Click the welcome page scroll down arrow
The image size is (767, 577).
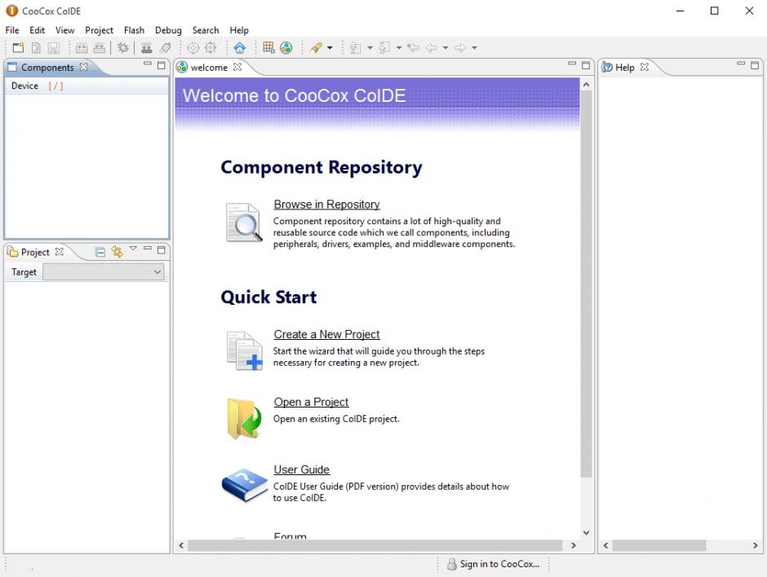(586, 533)
